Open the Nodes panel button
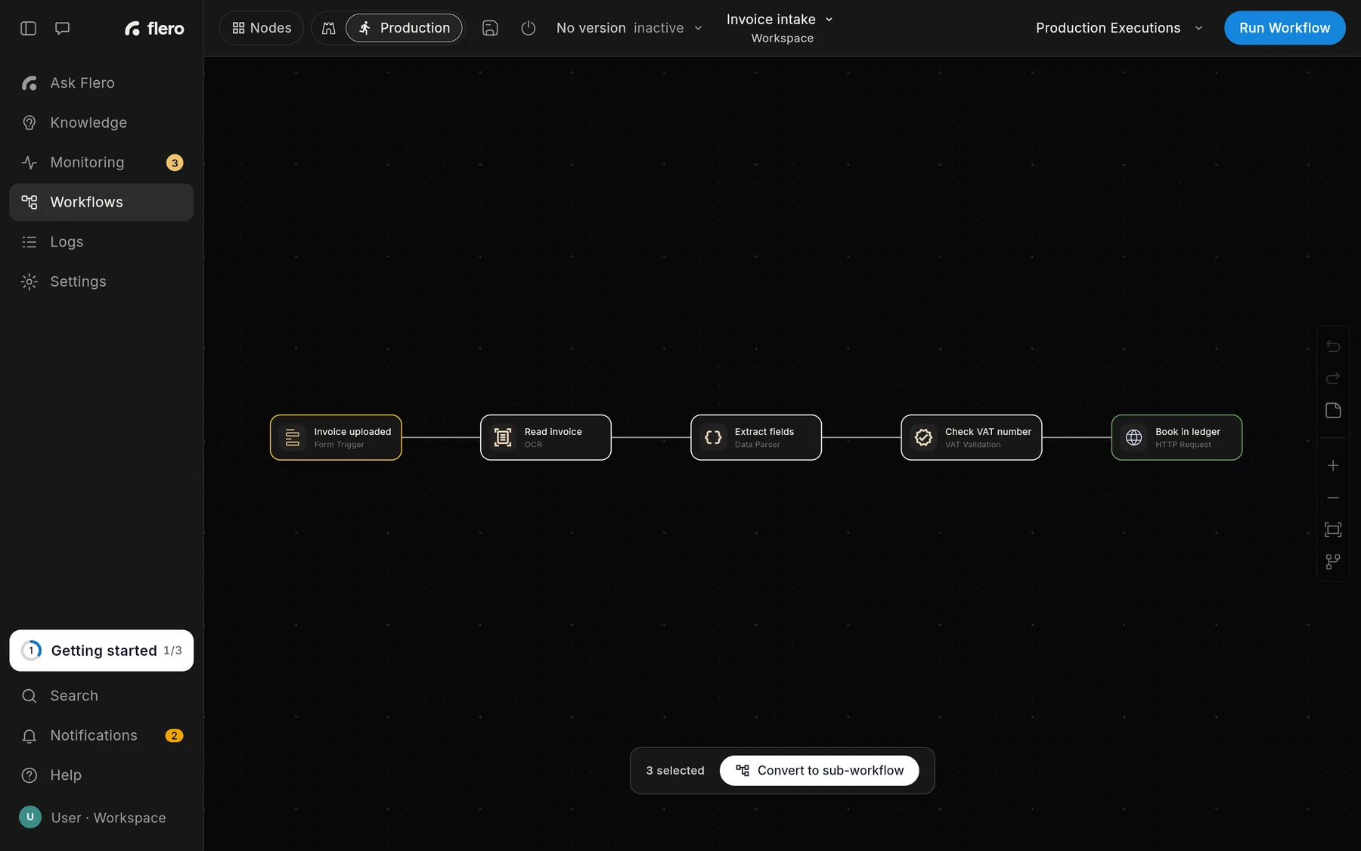The image size is (1361, 851). coord(262,28)
